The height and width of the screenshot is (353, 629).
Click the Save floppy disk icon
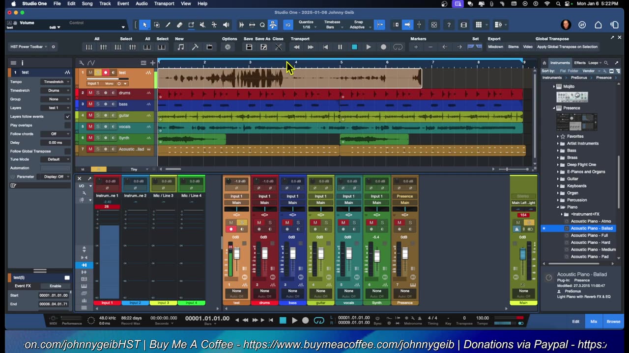click(x=249, y=47)
